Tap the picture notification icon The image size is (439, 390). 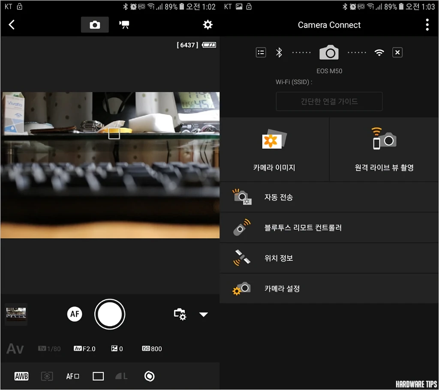[239, 6]
